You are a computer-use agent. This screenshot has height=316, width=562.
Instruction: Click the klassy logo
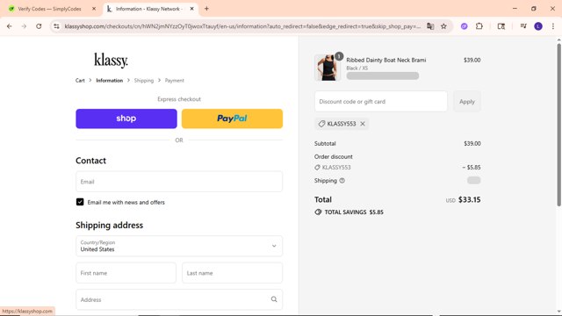point(112,61)
